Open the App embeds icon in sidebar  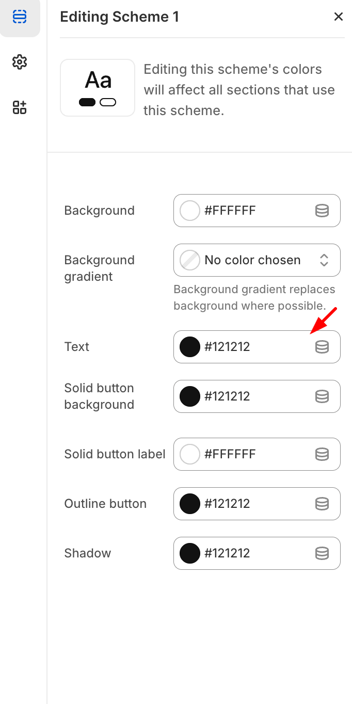tap(20, 107)
